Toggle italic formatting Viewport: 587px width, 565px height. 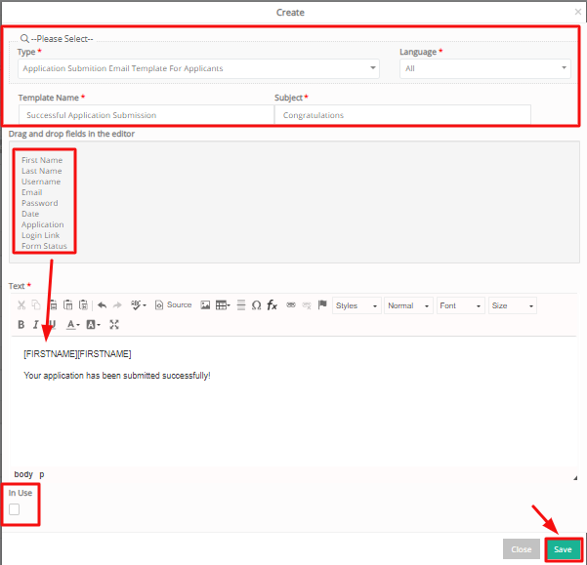click(36, 325)
